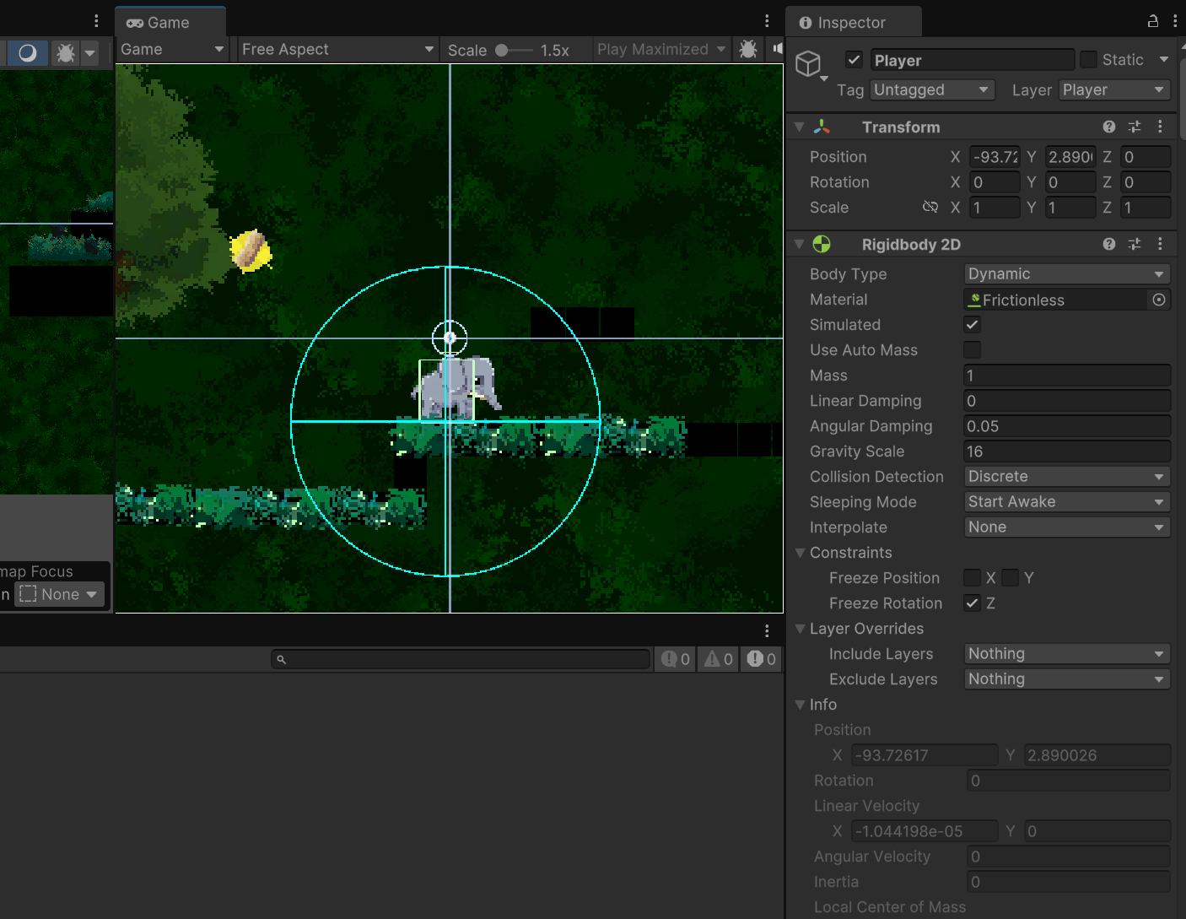Click the Game view gizmos bug icon

(x=747, y=49)
